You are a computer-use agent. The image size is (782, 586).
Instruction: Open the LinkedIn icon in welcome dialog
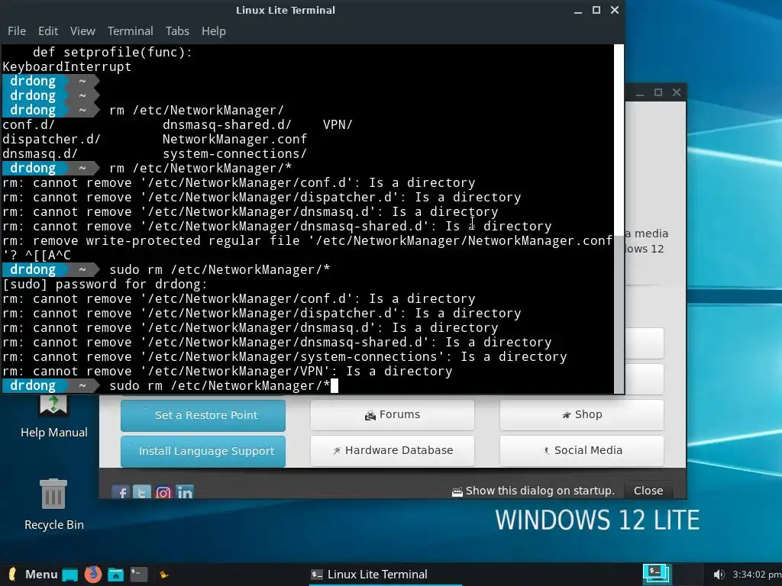coord(185,492)
